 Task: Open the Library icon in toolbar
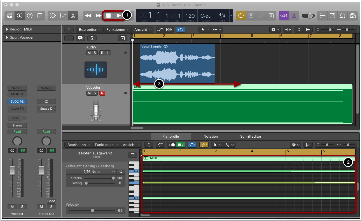pos(10,16)
